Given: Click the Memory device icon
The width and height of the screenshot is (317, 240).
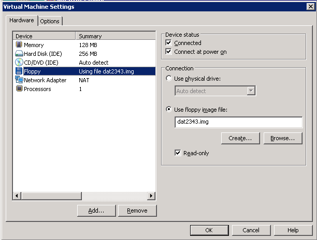Looking at the screenshot, I should (19, 45).
